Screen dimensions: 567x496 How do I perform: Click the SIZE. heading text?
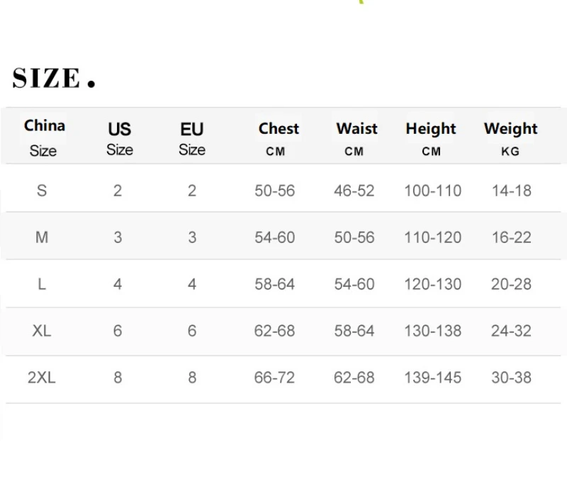click(x=54, y=78)
